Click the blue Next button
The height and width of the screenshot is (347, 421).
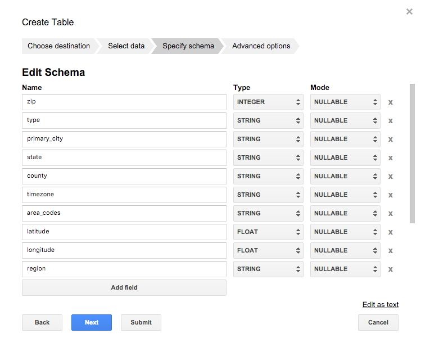click(x=92, y=322)
